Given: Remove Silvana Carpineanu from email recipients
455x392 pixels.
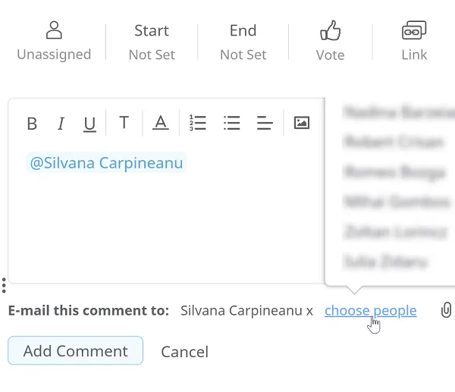Looking at the screenshot, I should (x=309, y=312).
